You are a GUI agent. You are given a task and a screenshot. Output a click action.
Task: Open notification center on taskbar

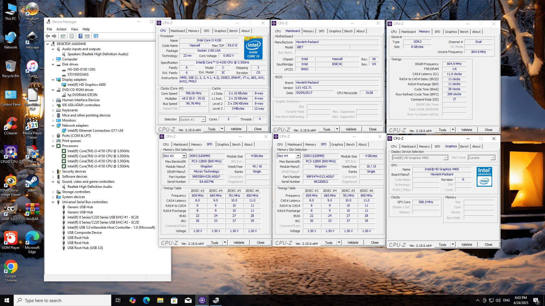point(536,300)
